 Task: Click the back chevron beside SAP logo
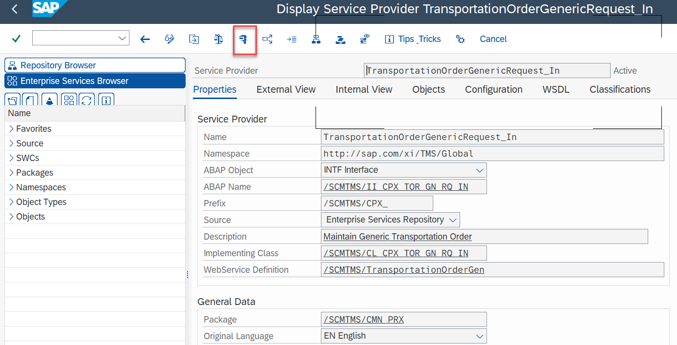pos(14,9)
